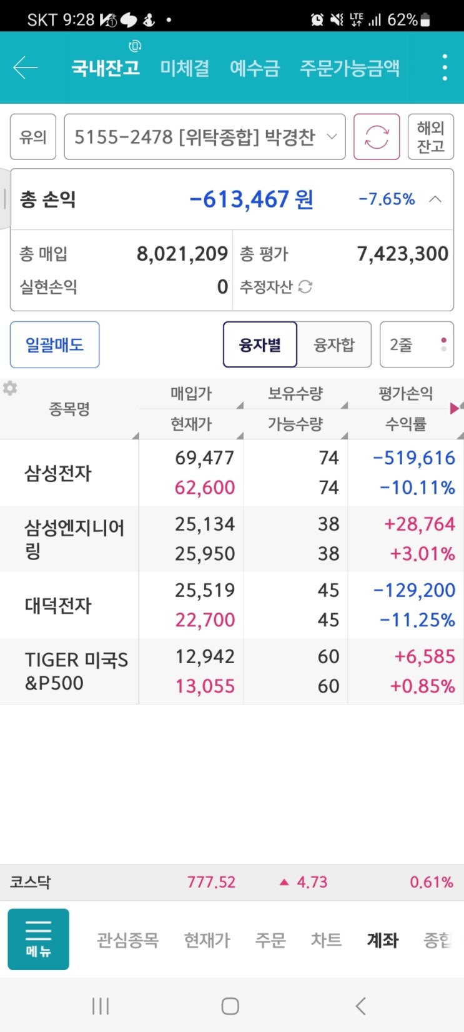This screenshot has width=464, height=1032.
Task: Collapse the 총 손익 summary panel
Action: 435,199
